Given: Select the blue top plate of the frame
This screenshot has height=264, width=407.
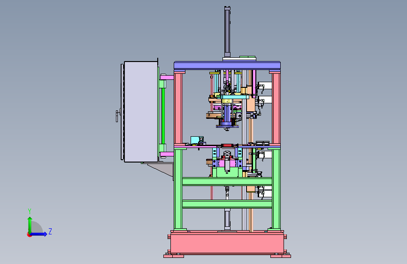Looking at the screenshot, I should [227, 65].
